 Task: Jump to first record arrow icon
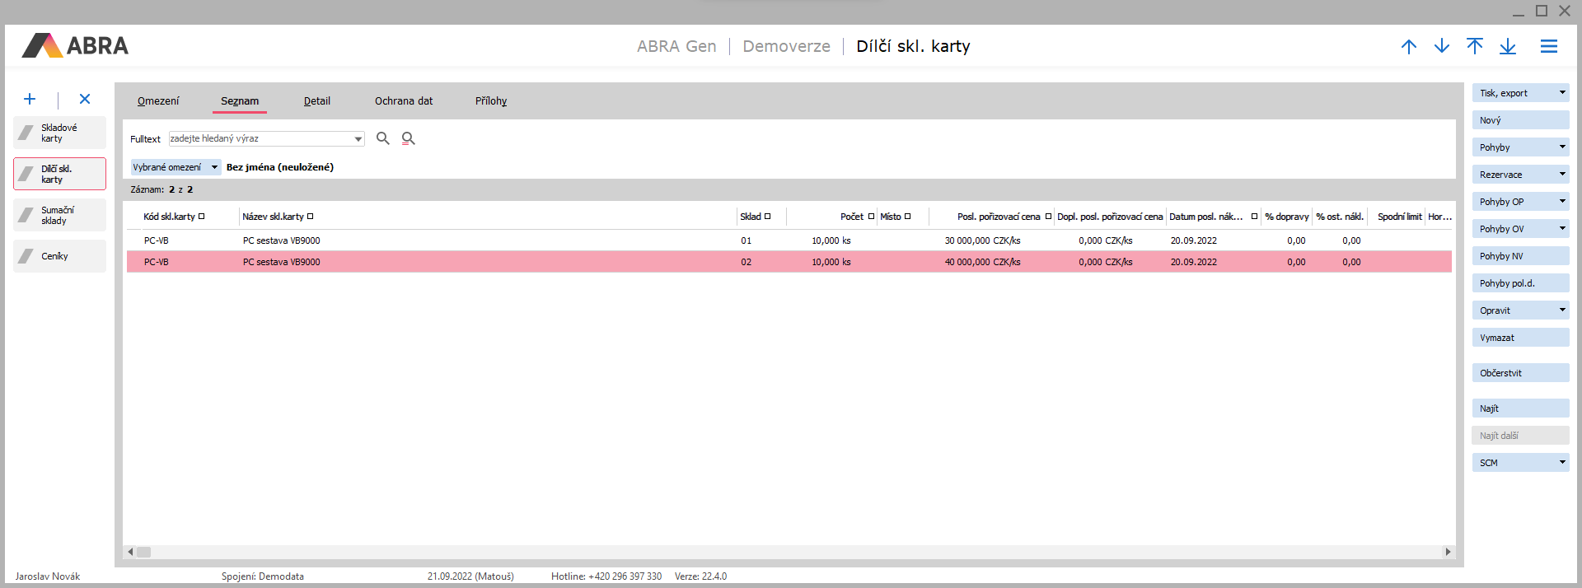[1475, 47]
